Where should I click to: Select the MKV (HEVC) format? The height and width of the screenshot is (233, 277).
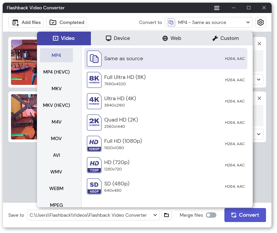click(56, 105)
